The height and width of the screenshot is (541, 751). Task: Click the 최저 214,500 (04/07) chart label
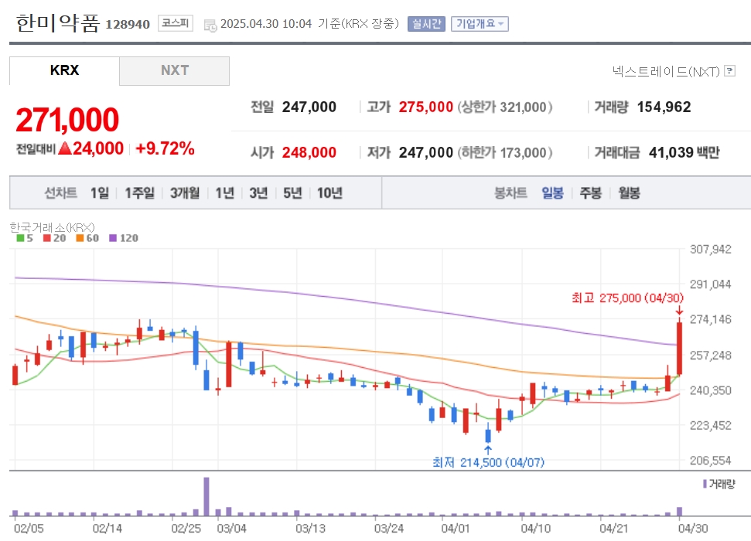click(x=488, y=462)
